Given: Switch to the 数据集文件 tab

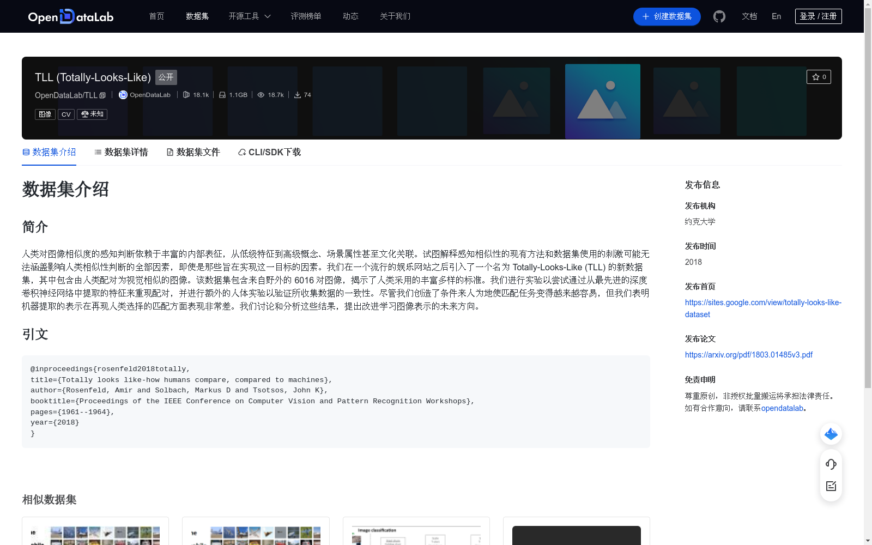Looking at the screenshot, I should (x=193, y=152).
